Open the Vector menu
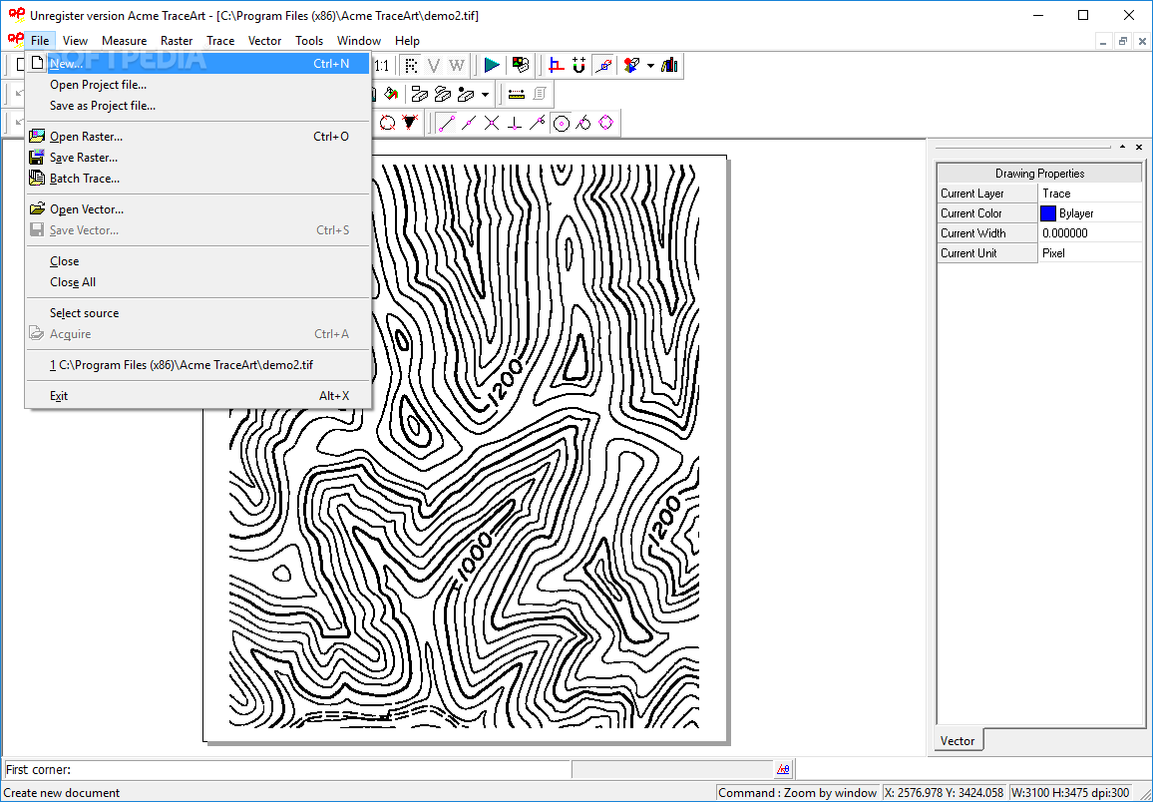 pyautogui.click(x=264, y=41)
